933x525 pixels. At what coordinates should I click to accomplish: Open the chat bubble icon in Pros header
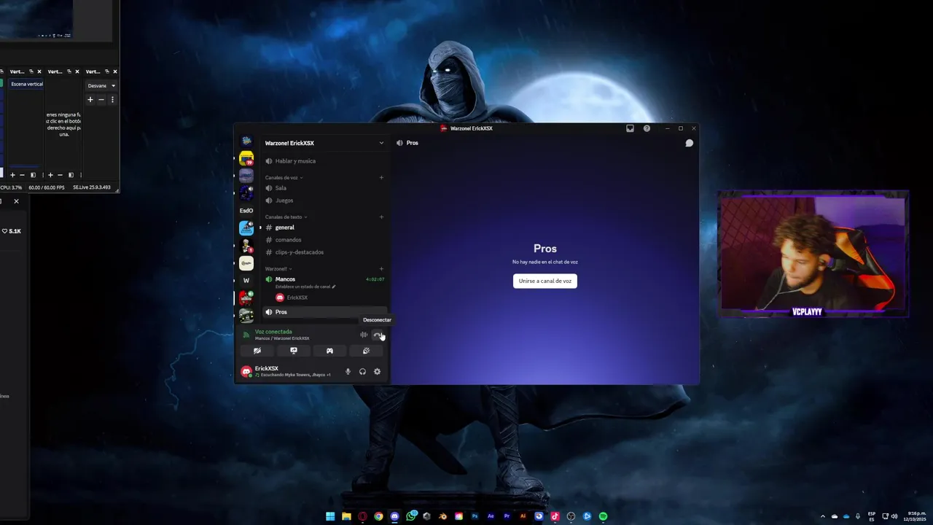pos(689,143)
